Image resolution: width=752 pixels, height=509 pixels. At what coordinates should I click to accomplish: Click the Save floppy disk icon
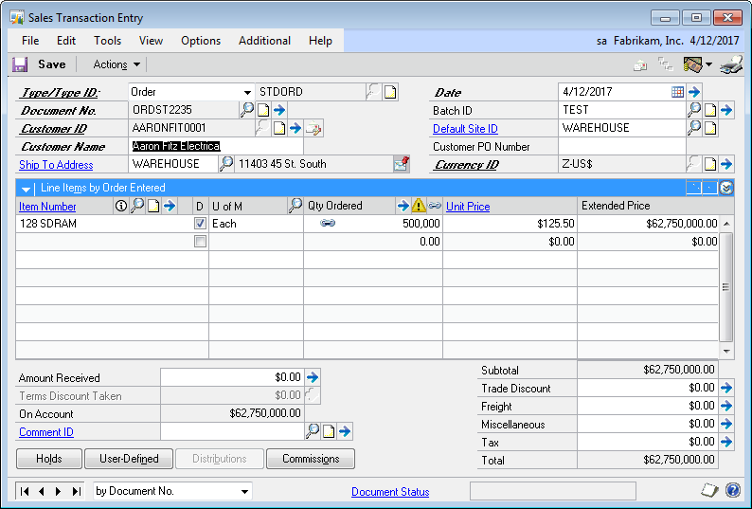coord(20,64)
